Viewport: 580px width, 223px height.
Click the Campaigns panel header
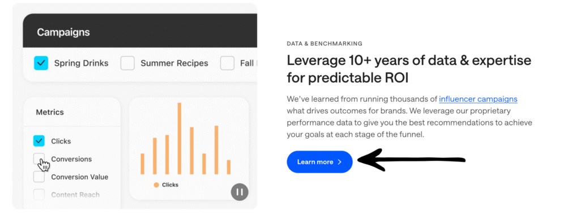[140, 32]
